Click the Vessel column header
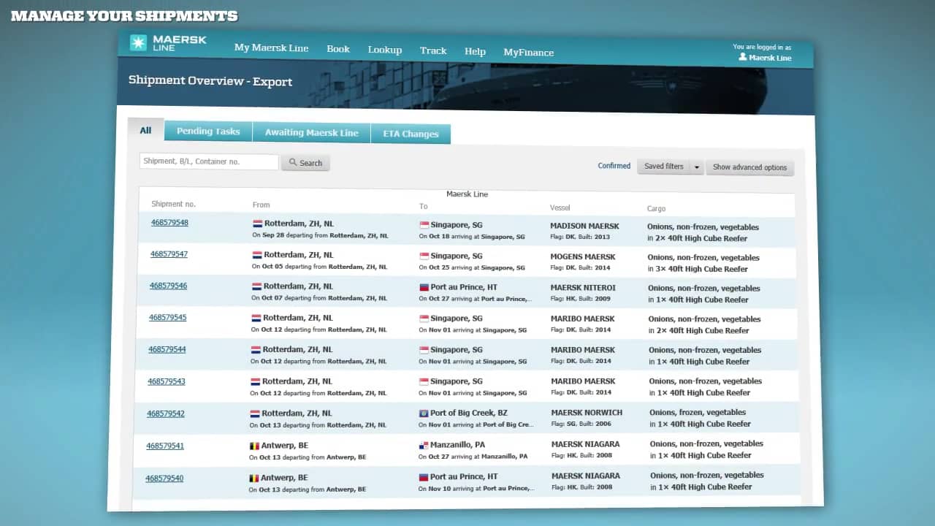This screenshot has height=526, width=935. click(x=560, y=208)
